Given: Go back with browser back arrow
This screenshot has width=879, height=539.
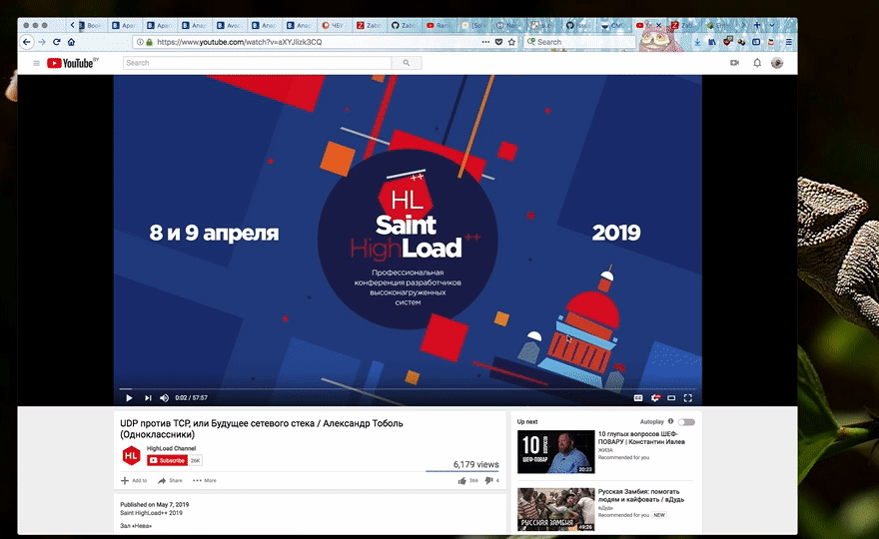Looking at the screenshot, I should point(26,42).
